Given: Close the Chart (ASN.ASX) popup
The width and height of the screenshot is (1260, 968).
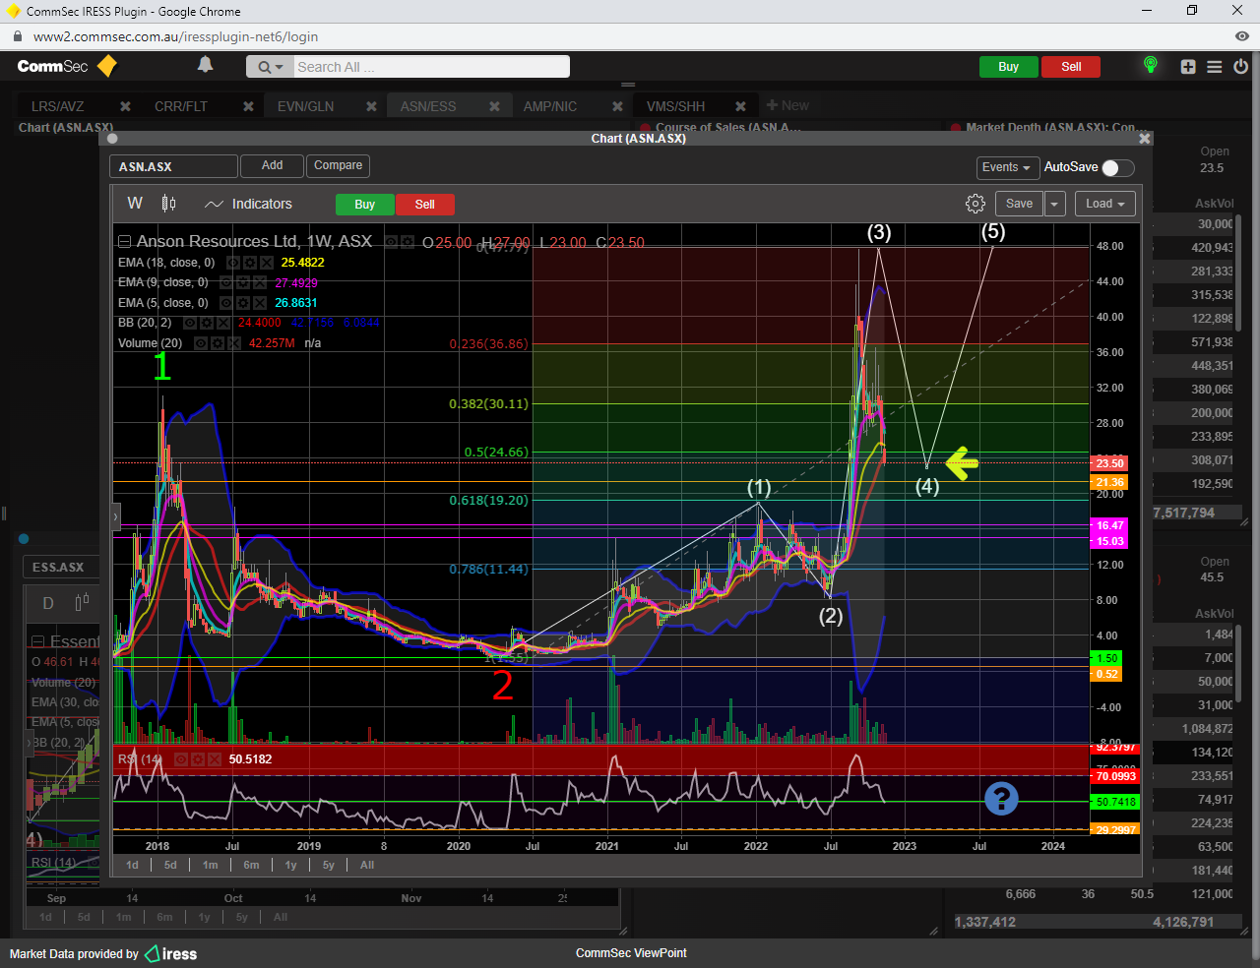Looking at the screenshot, I should pyautogui.click(x=1144, y=139).
